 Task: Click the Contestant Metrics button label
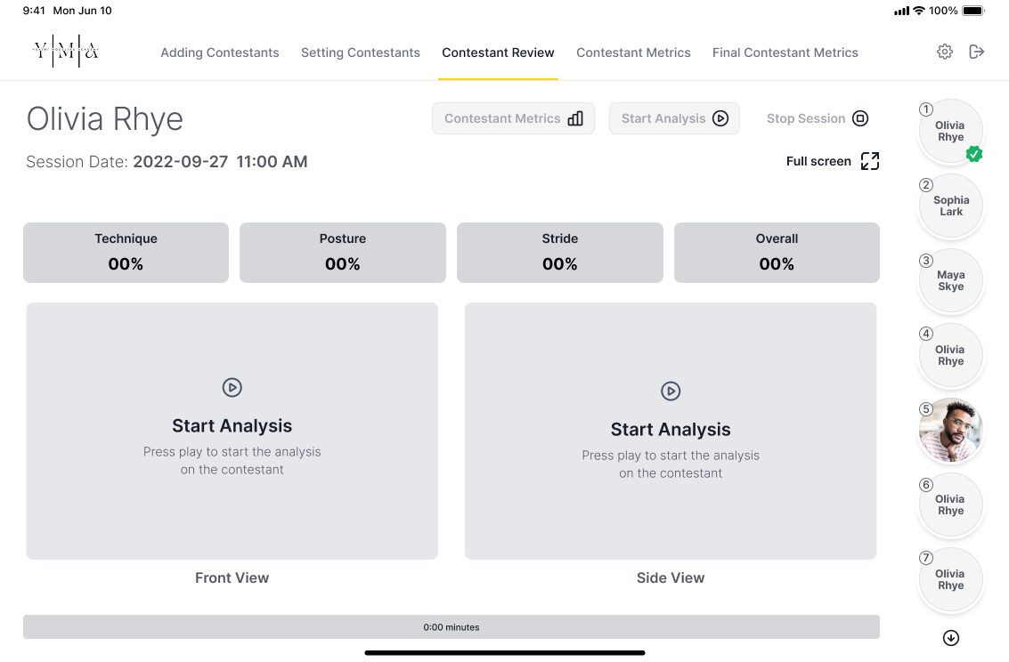click(x=502, y=118)
